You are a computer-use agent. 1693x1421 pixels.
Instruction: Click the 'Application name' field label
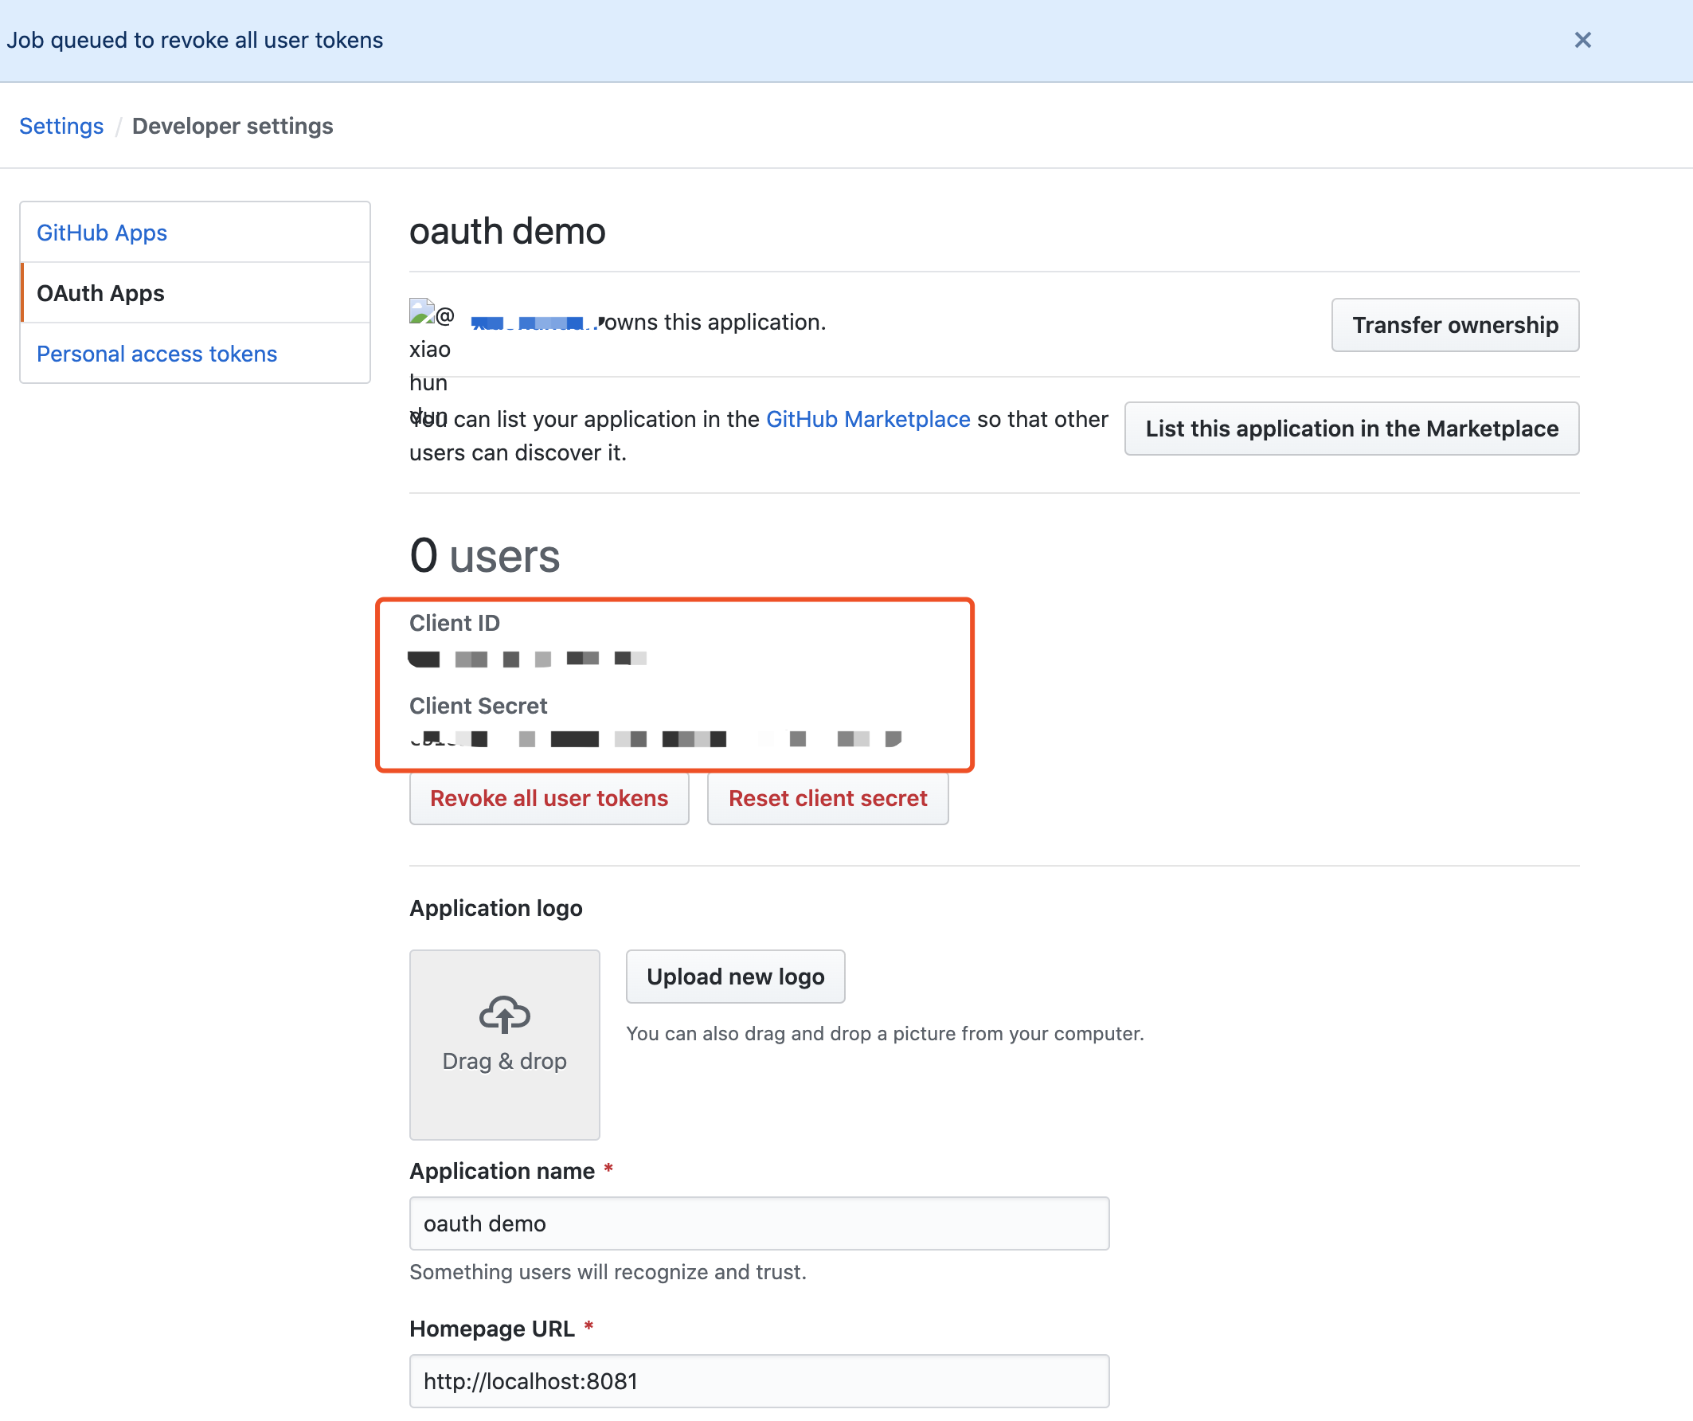[x=502, y=1171]
